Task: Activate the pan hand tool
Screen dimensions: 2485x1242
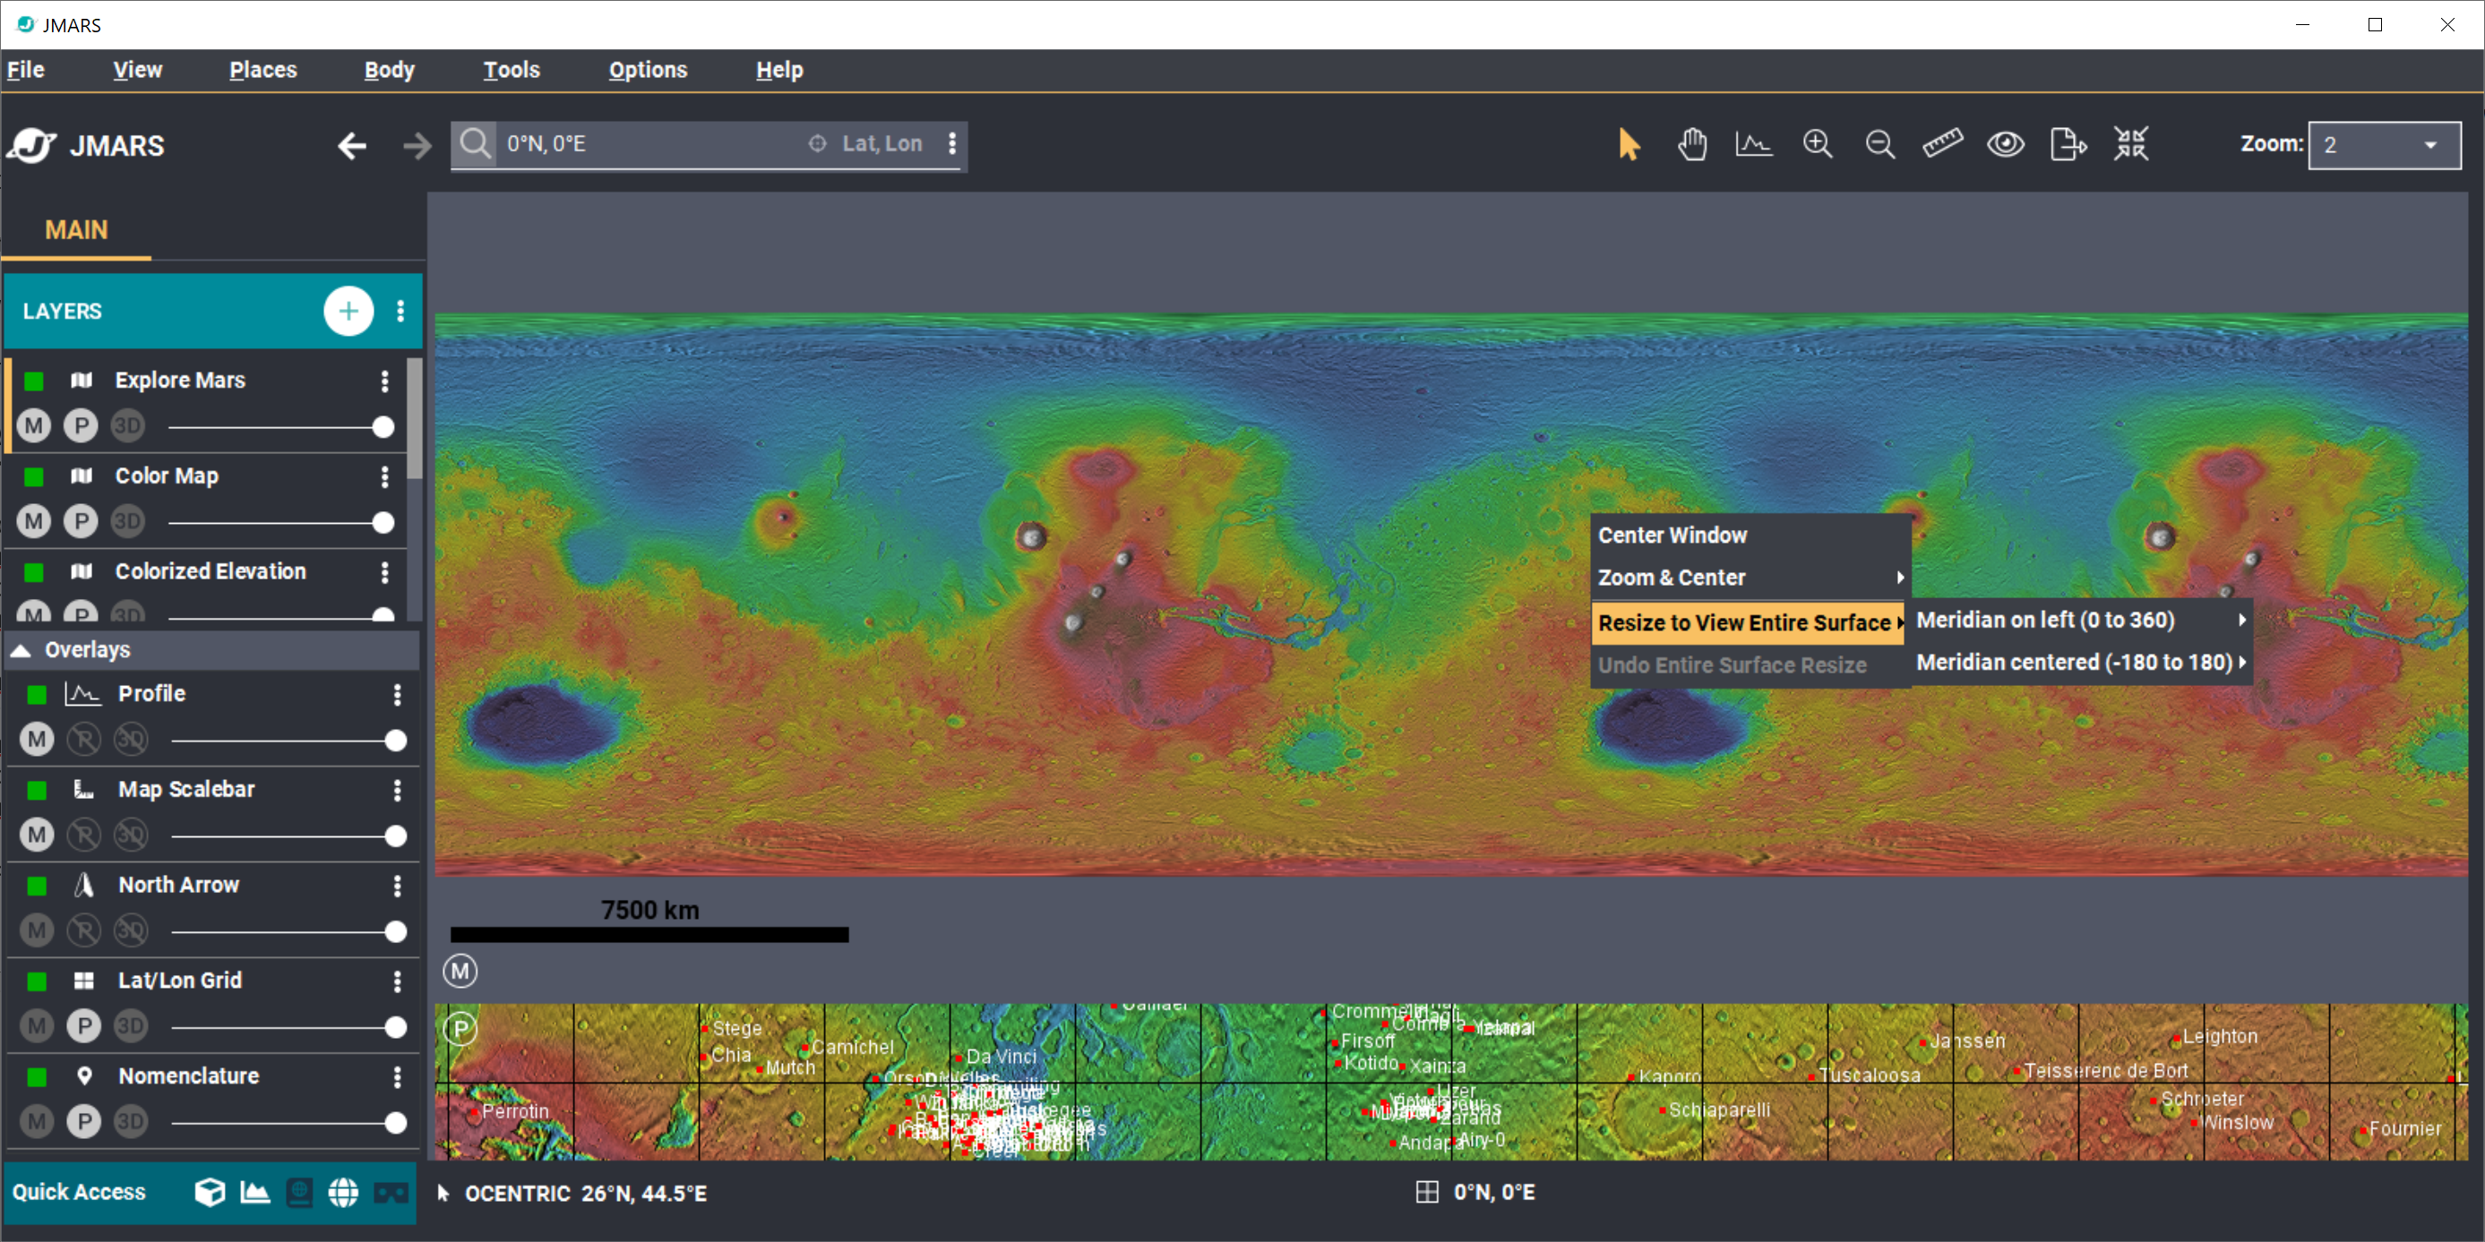Action: pos(1692,145)
